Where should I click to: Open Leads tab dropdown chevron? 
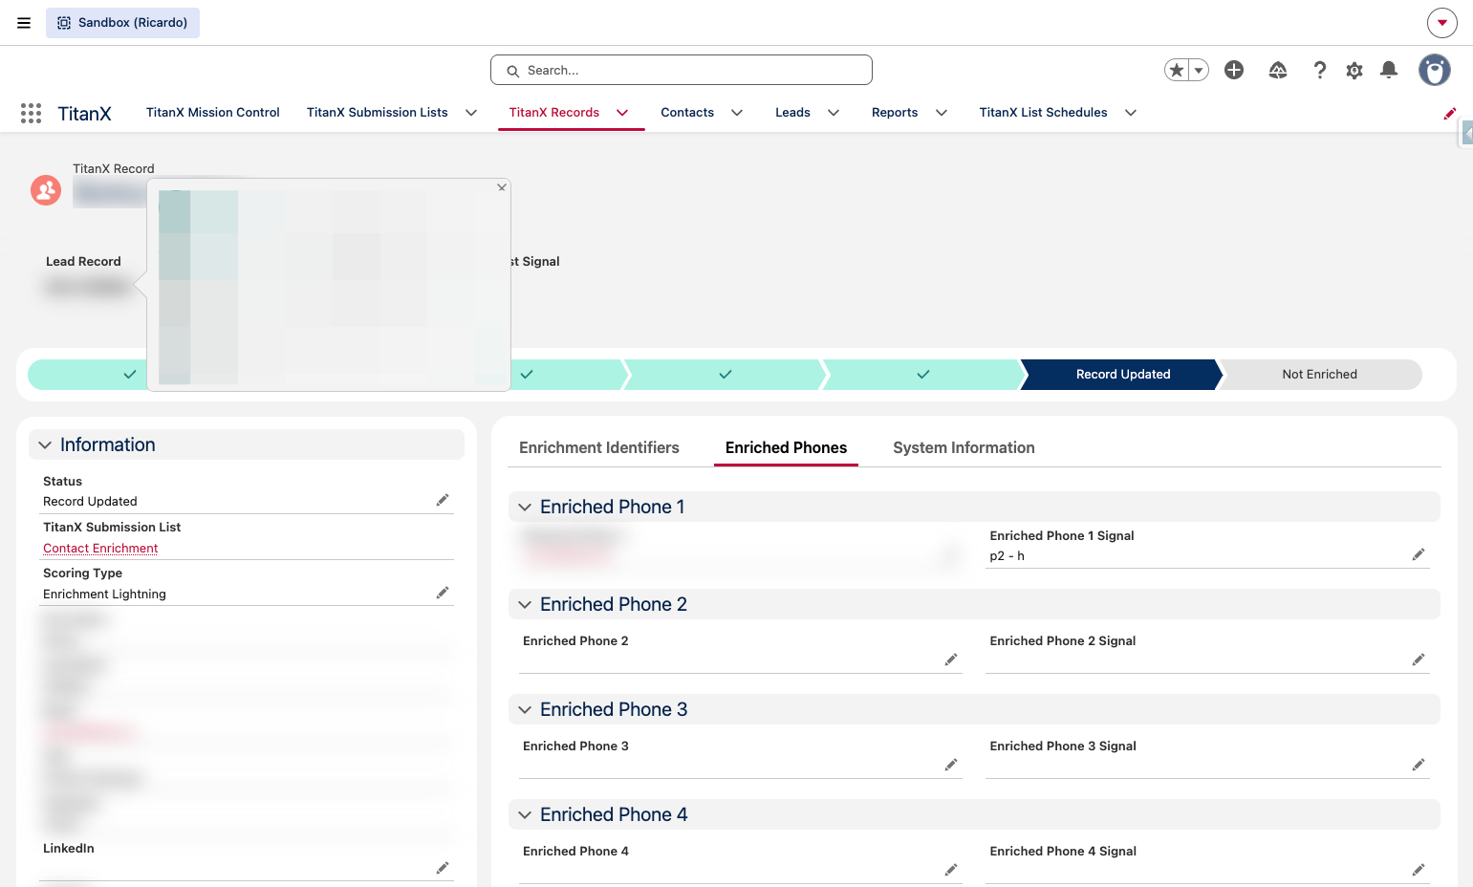click(x=834, y=113)
